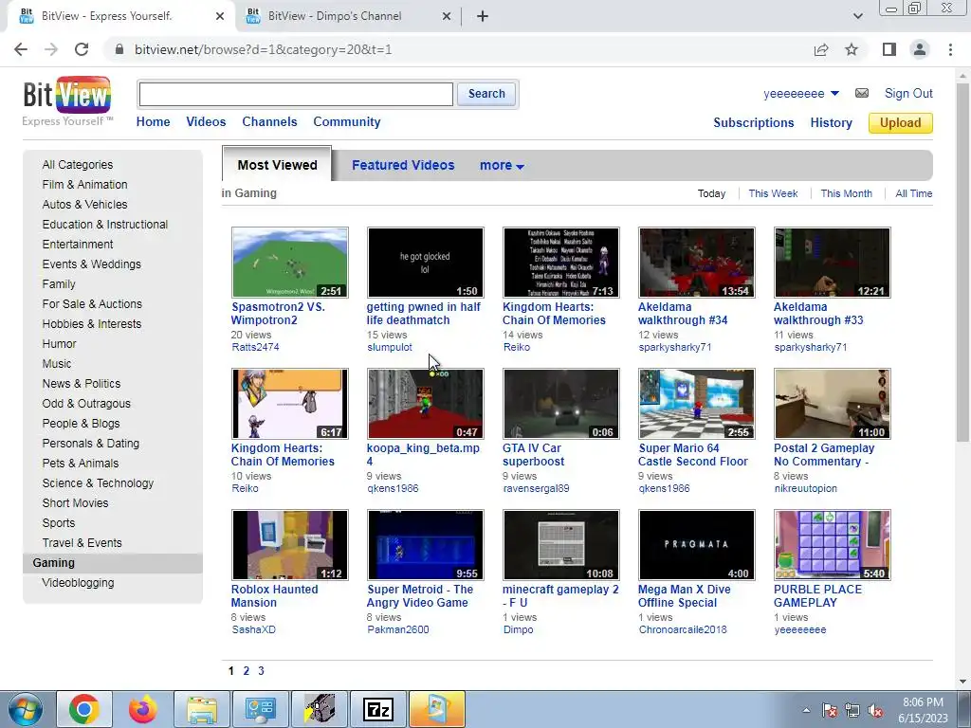Visit uploader Ratts2474's channel
This screenshot has width=971, height=728.
255,347
